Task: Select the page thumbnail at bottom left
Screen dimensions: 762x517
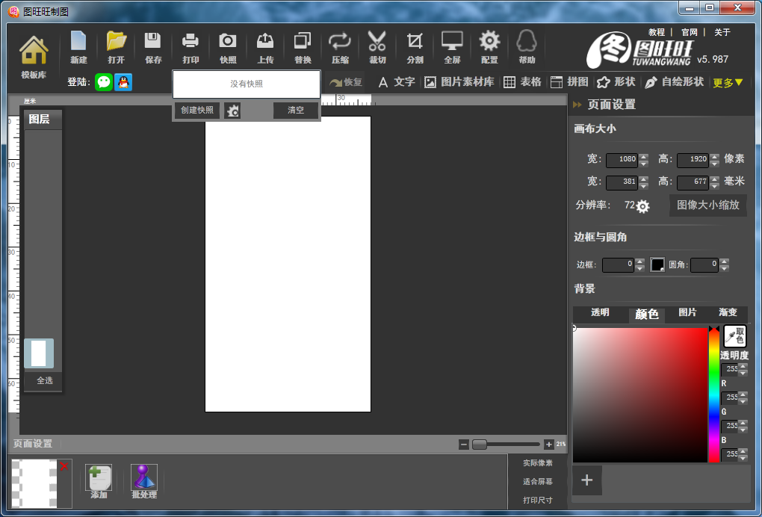Action: pyautogui.click(x=34, y=483)
